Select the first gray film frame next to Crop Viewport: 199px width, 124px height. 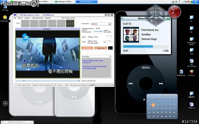click(25, 24)
